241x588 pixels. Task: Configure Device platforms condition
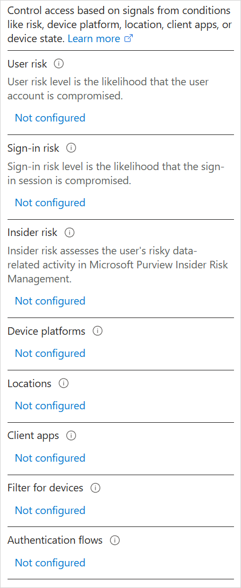(x=50, y=353)
